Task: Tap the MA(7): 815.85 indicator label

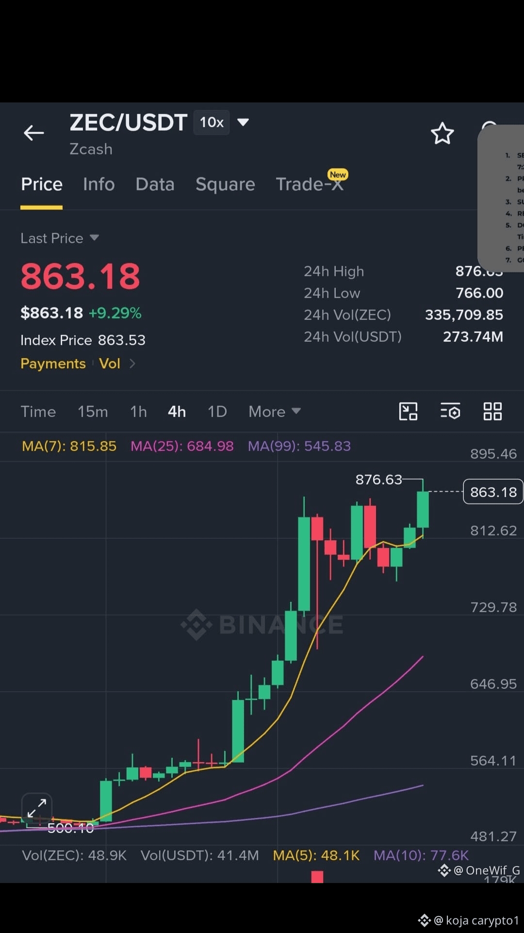Action: [x=69, y=446]
